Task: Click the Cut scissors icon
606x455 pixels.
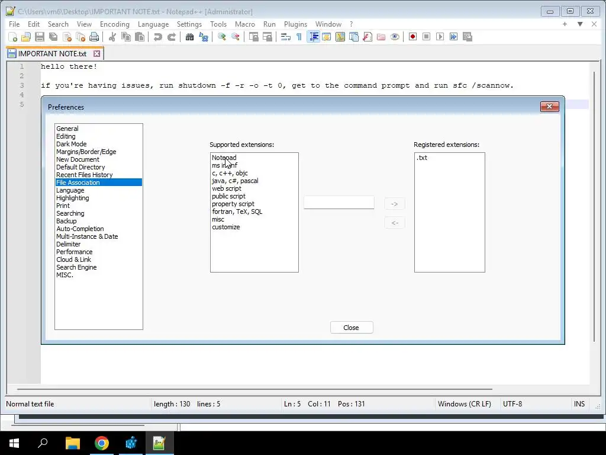Action: (x=112, y=37)
